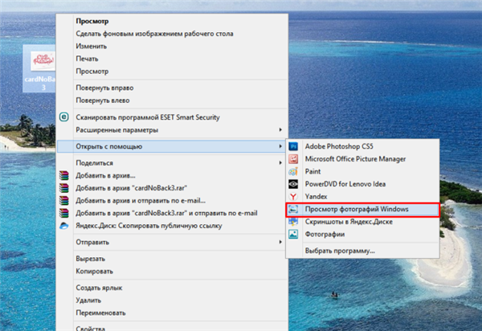The width and height of the screenshot is (482, 331).
Task: Click the Фотографии app icon
Action: pos(293,234)
